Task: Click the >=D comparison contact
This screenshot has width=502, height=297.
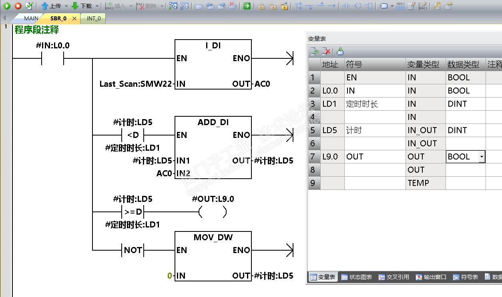Action: pos(133,212)
